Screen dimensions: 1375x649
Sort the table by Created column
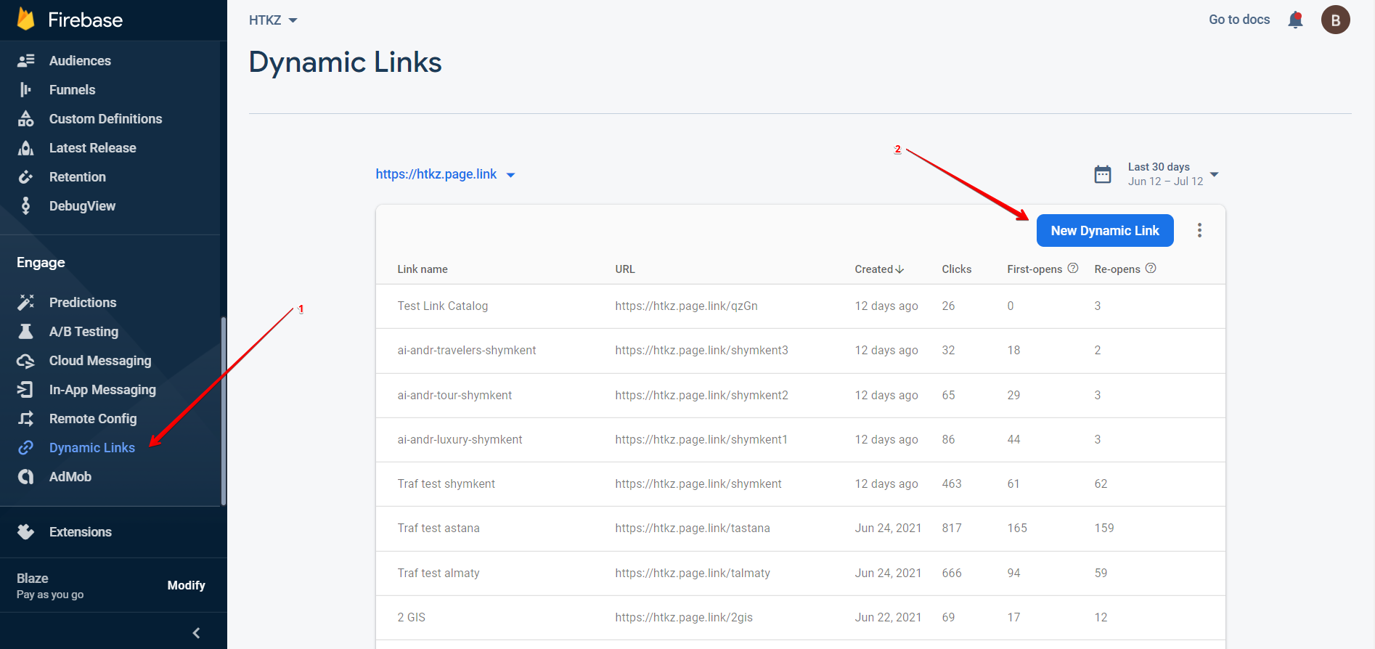click(x=878, y=269)
